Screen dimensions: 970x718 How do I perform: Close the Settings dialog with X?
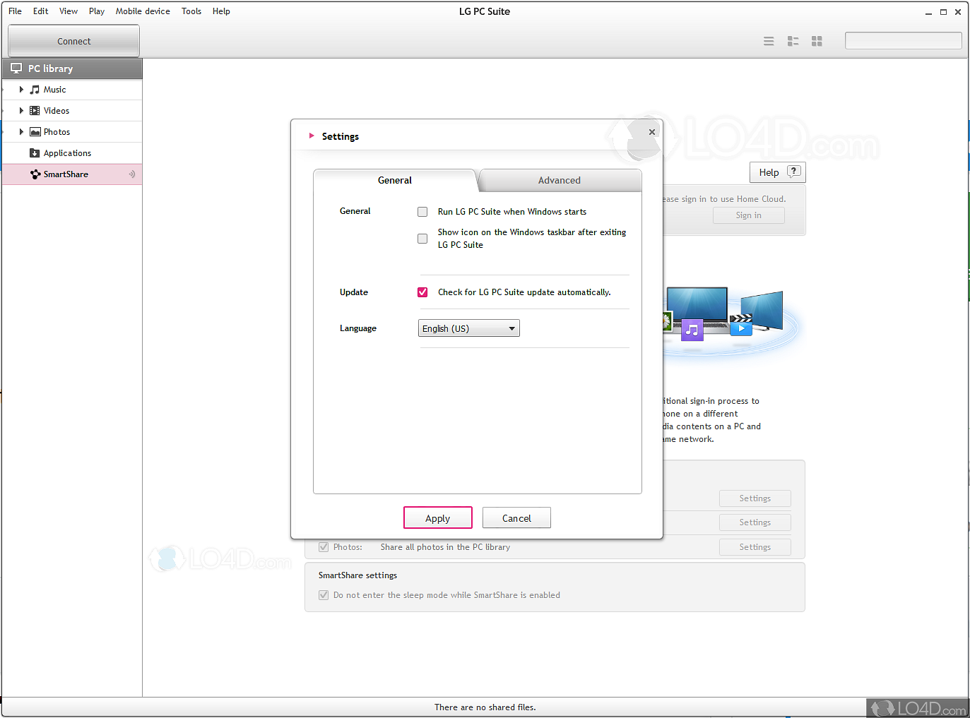click(x=651, y=132)
